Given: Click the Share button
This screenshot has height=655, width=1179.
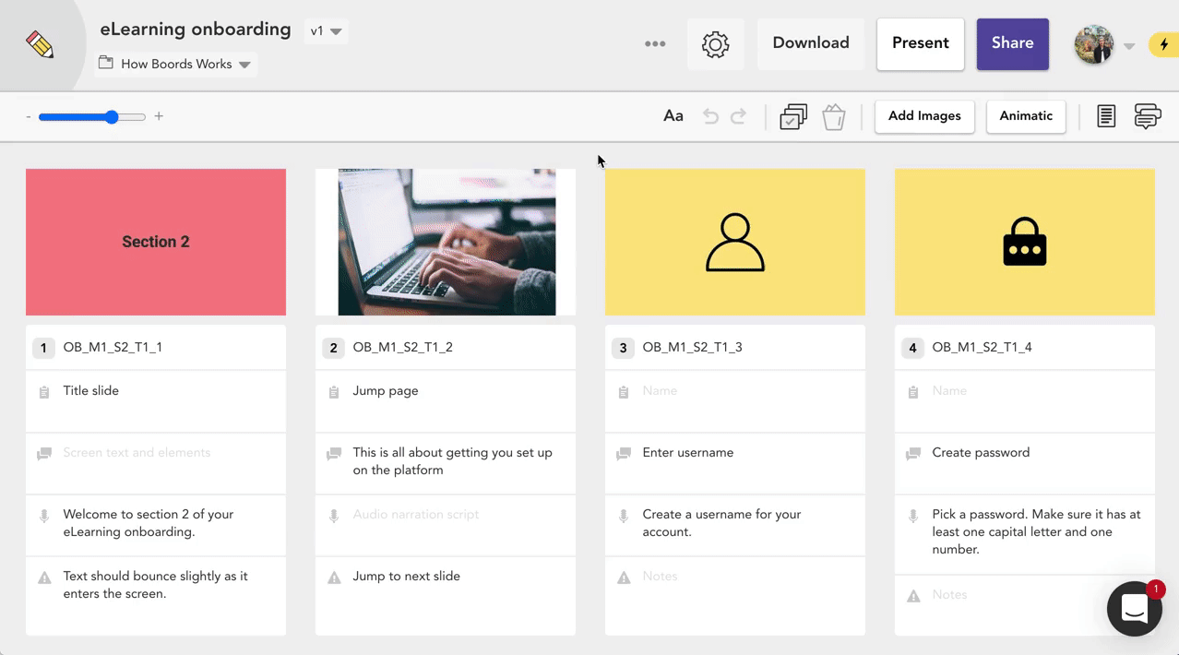Looking at the screenshot, I should coord(1012,42).
